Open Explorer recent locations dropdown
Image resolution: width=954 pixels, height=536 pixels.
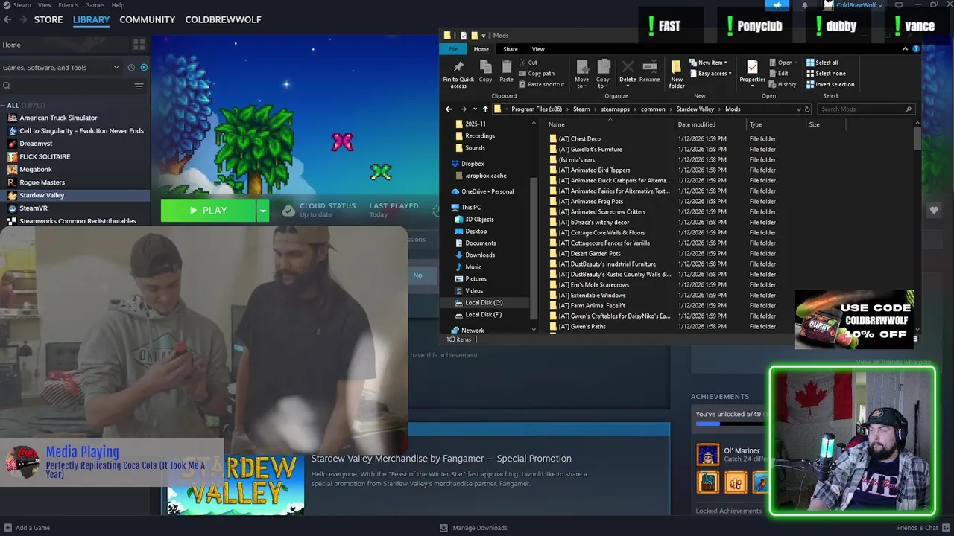point(473,109)
